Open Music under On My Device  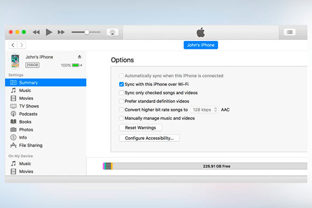pyautogui.click(x=46, y=164)
